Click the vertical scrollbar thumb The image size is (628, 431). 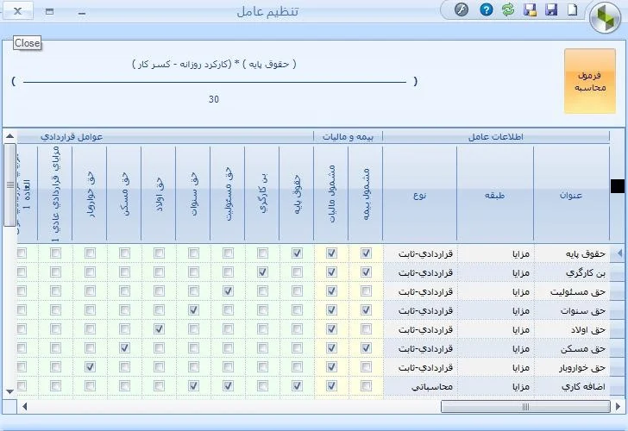[10, 184]
